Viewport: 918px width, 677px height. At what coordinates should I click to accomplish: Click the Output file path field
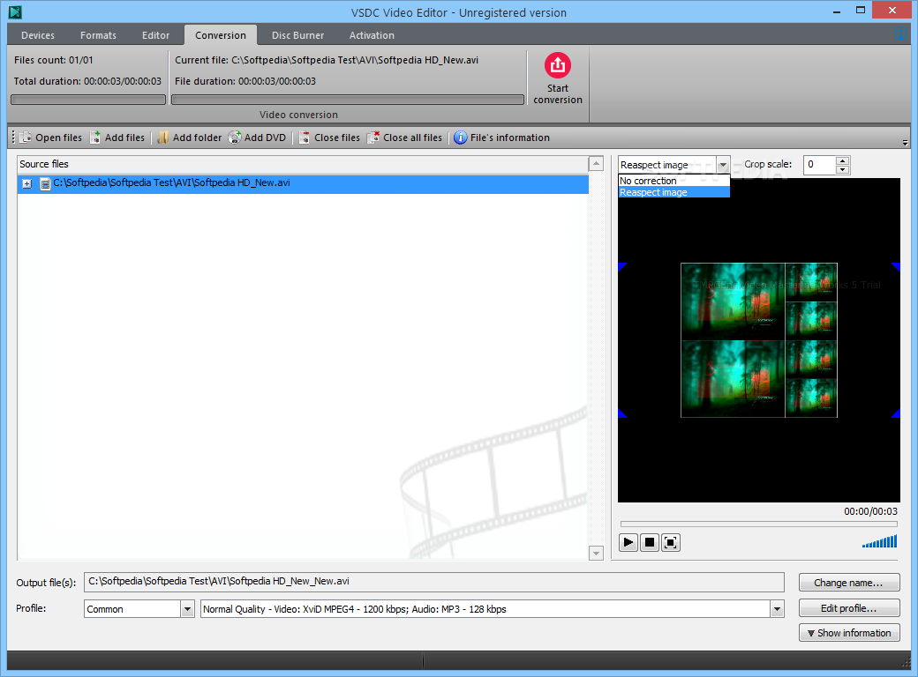433,582
